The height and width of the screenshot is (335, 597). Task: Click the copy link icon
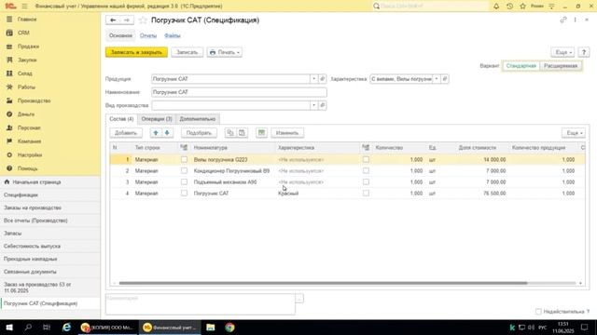[563, 20]
